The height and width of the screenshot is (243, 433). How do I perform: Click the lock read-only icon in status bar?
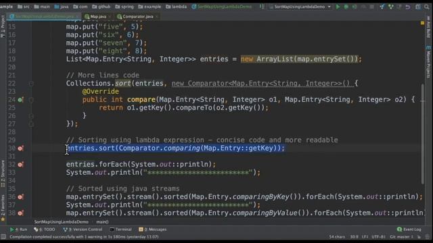pos(419,237)
